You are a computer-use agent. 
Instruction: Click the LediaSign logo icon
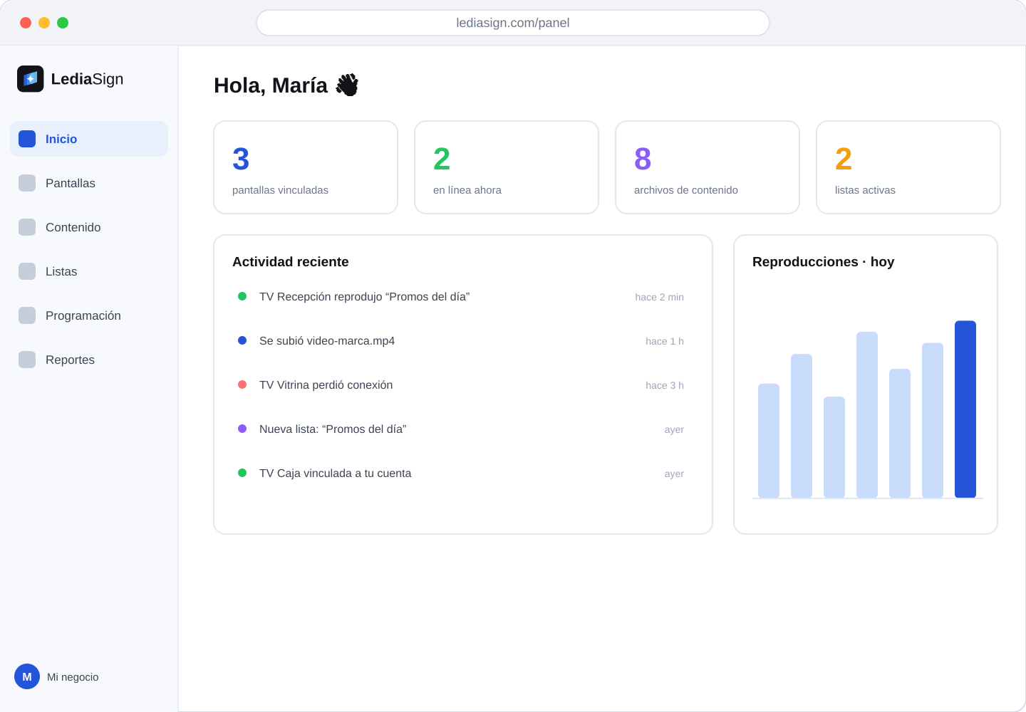point(31,79)
